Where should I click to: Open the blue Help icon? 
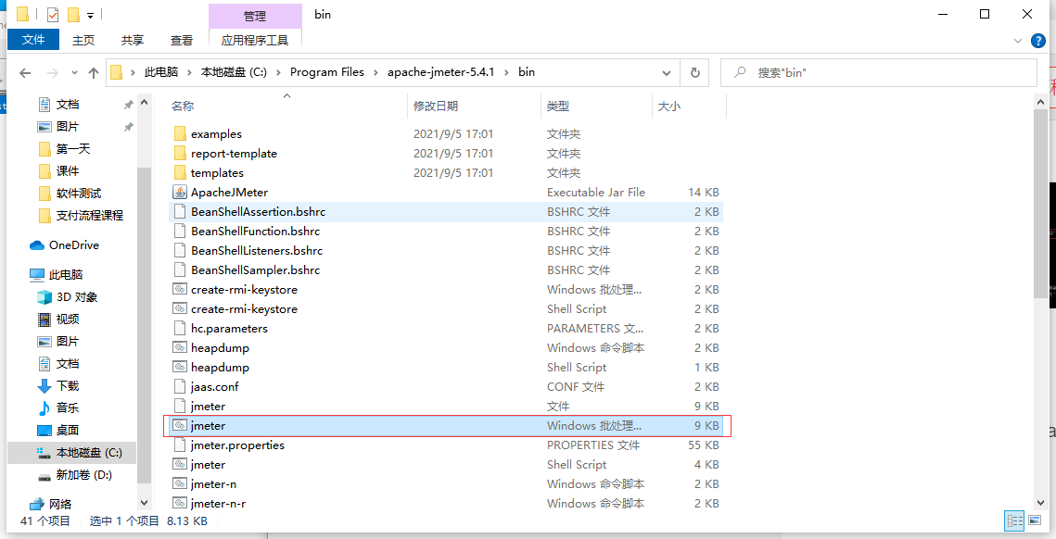[x=1039, y=41]
